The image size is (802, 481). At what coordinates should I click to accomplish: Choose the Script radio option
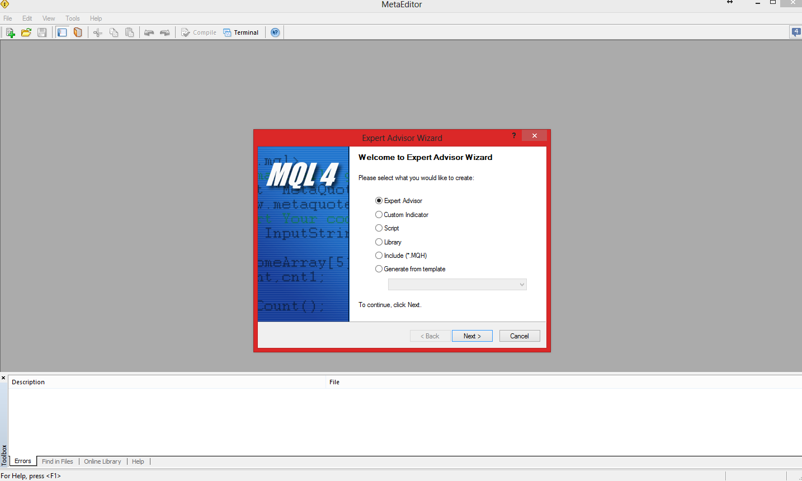click(387, 228)
